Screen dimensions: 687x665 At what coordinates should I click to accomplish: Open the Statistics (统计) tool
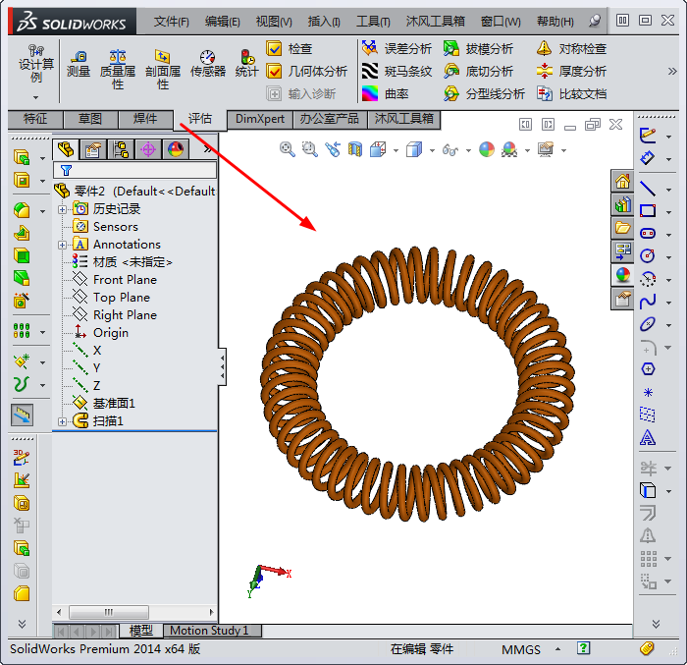click(x=246, y=64)
